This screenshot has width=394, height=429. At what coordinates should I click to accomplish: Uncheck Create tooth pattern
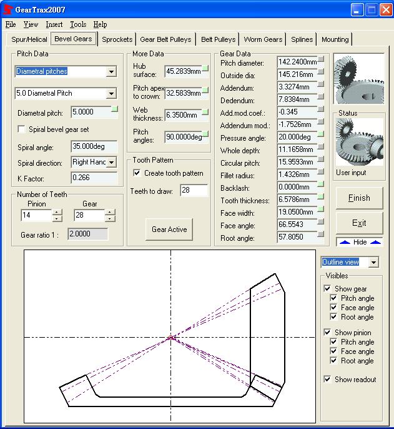pos(137,173)
